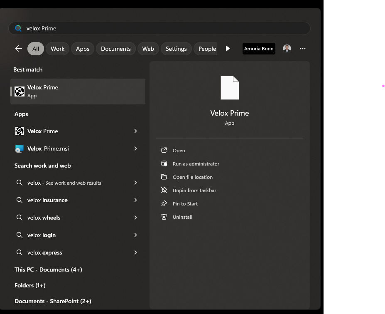The width and height of the screenshot is (385, 314).
Task: Expand the velox insurance suggestion chevron
Action: coord(135,200)
